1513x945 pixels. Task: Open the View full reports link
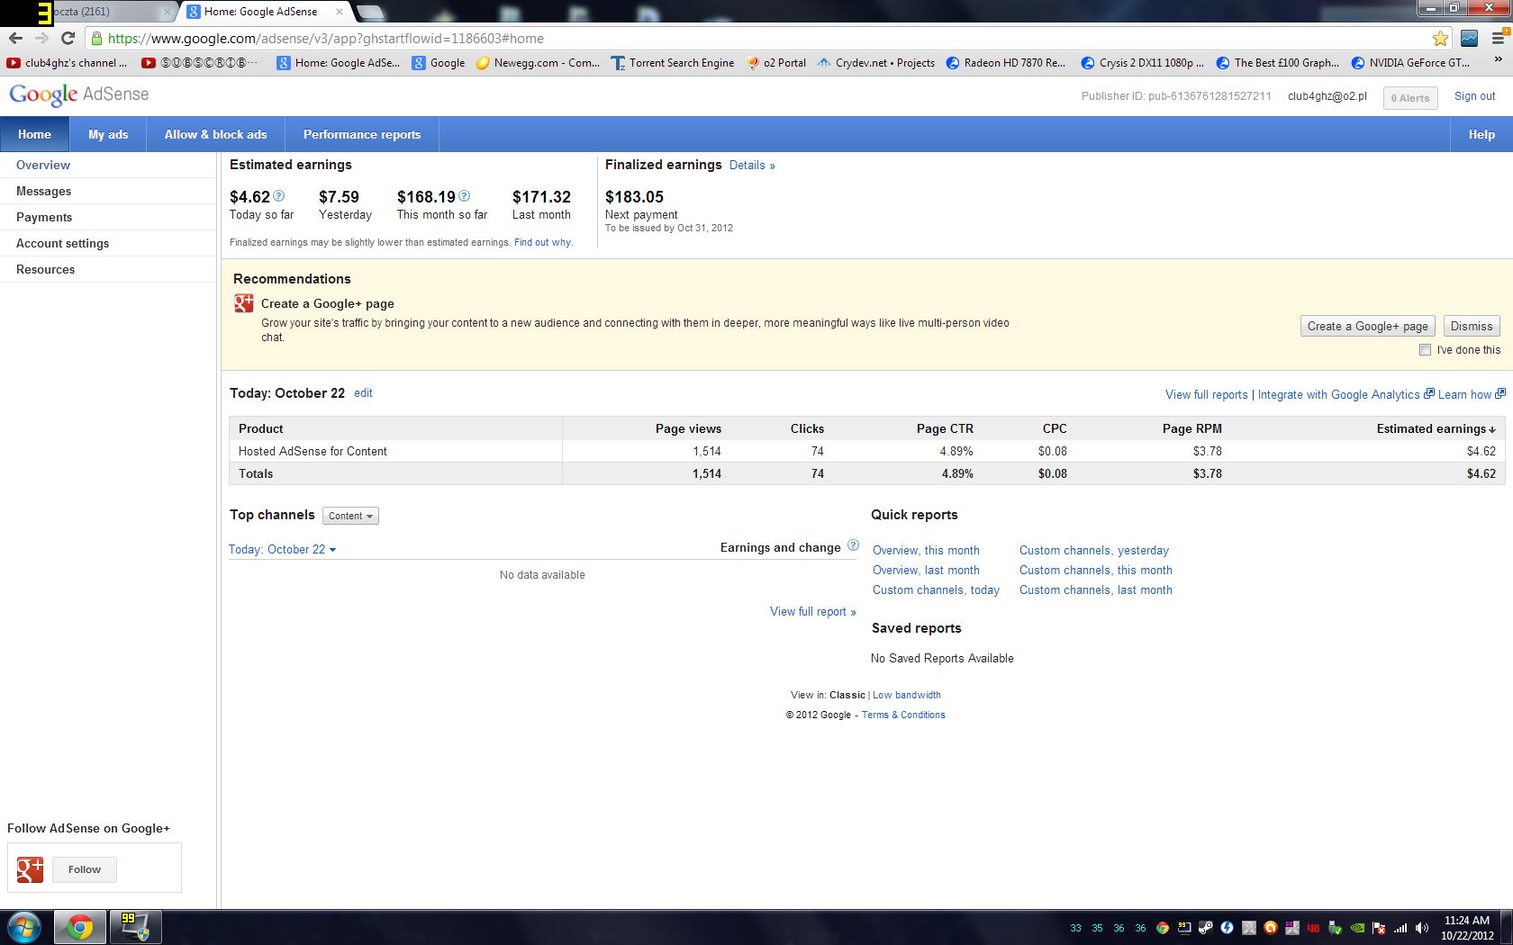point(1207,395)
